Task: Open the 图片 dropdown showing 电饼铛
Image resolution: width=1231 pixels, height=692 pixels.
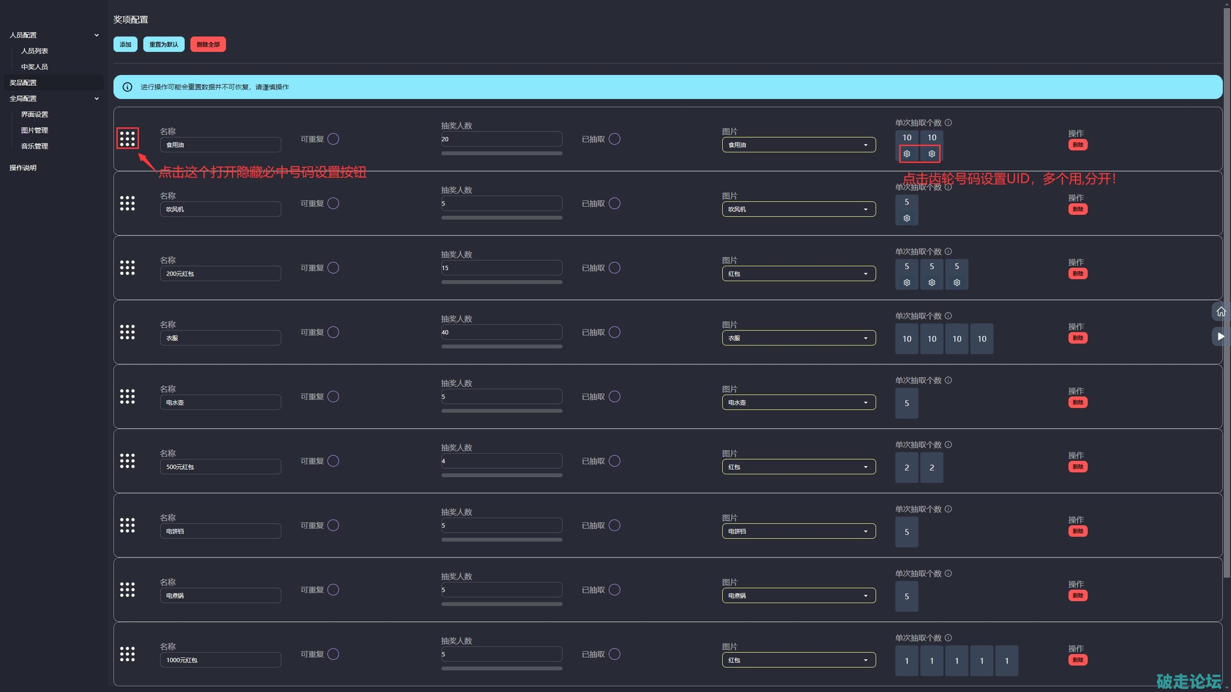Action: pyautogui.click(x=798, y=531)
